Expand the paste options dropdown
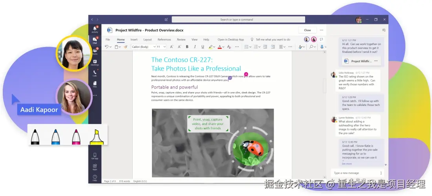The height and width of the screenshot is (196, 432). (120, 47)
